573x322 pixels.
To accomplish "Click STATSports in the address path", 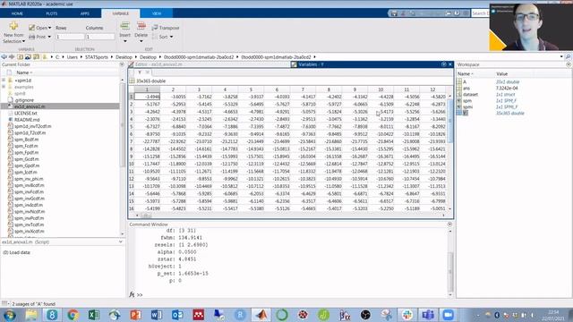I will 97,57.
